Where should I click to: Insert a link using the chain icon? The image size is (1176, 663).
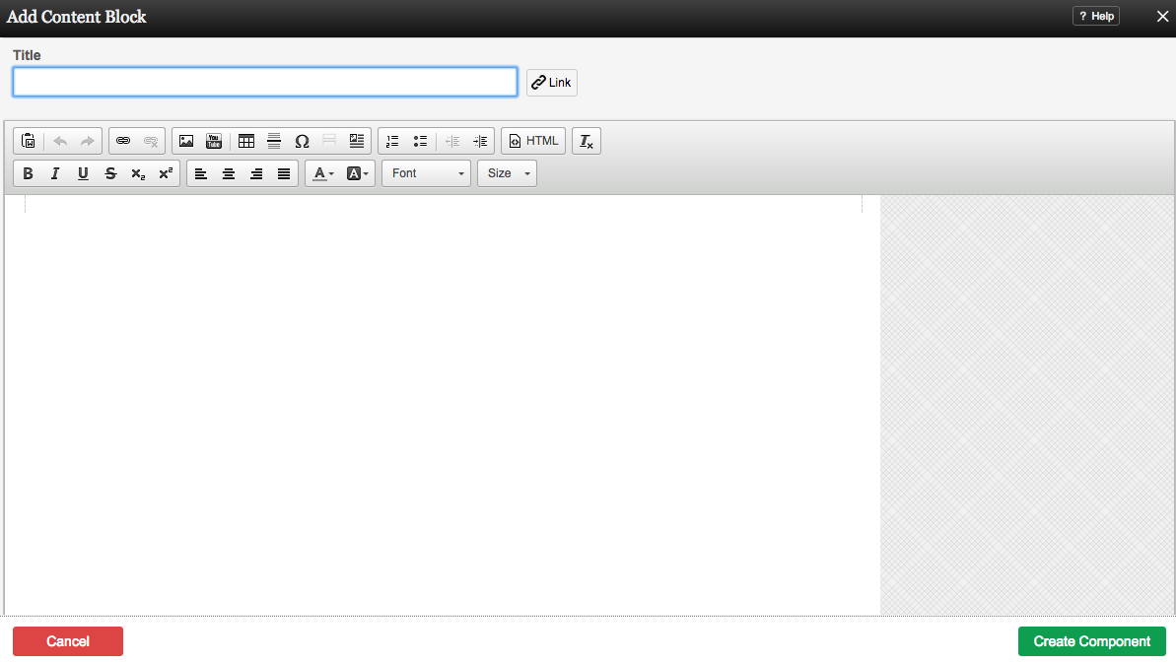(123, 141)
